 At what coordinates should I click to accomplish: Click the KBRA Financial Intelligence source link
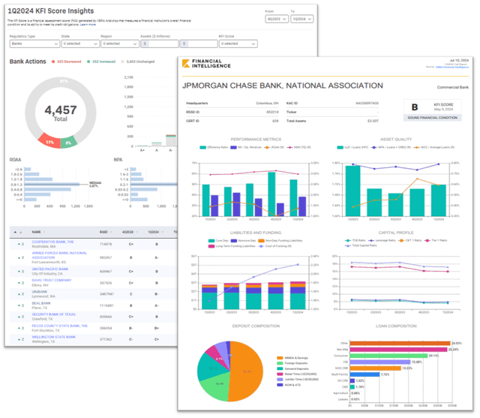[x=451, y=67]
